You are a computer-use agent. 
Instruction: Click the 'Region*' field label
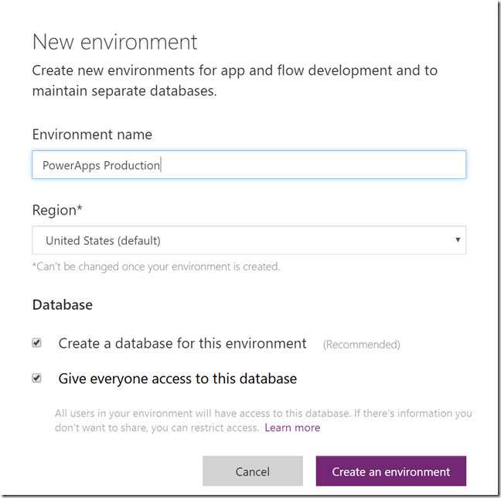56,210
